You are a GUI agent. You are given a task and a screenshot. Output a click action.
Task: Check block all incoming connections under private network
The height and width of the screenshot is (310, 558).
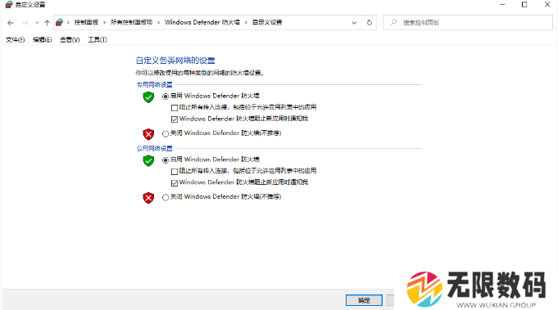pyautogui.click(x=175, y=108)
